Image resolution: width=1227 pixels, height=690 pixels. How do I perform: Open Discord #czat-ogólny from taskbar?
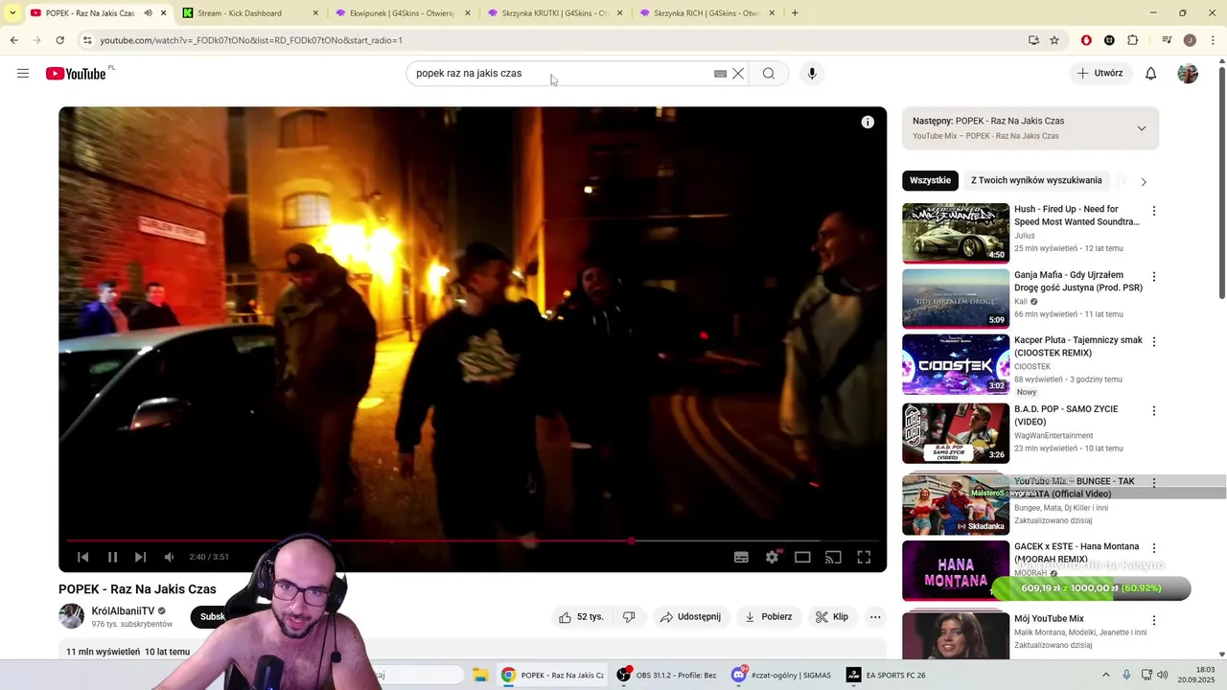(781, 675)
